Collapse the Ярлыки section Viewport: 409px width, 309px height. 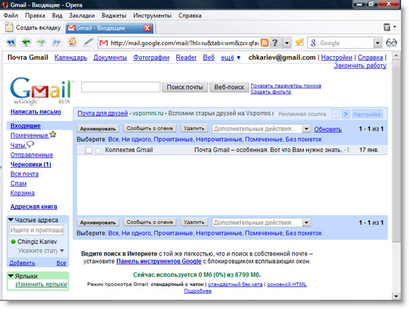point(11,276)
